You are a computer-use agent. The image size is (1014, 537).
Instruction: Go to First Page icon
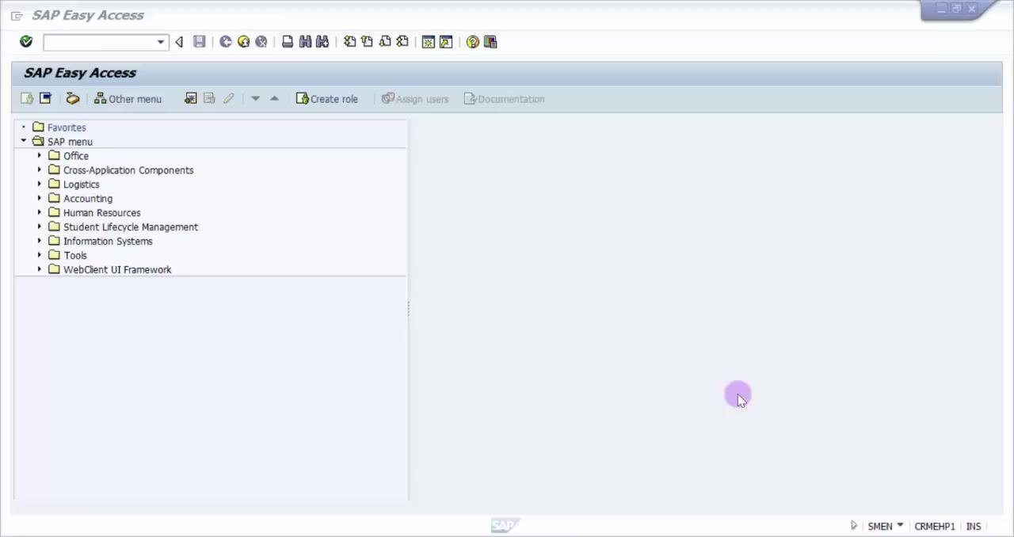click(349, 42)
